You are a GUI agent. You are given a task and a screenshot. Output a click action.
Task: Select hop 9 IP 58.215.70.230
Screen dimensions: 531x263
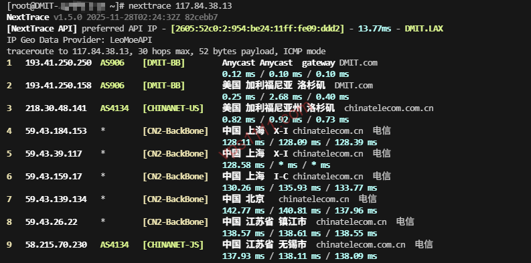(56, 244)
